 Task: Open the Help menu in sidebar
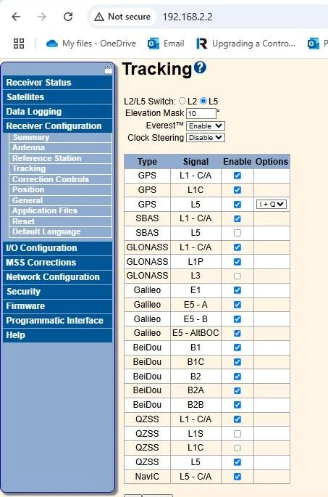(x=58, y=335)
